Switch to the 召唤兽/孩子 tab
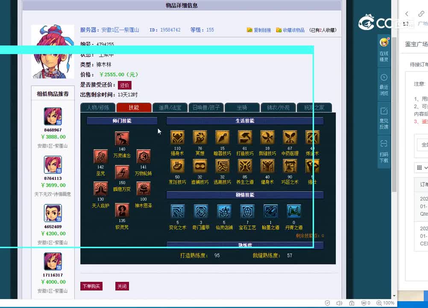428x308 pixels. coord(206,107)
